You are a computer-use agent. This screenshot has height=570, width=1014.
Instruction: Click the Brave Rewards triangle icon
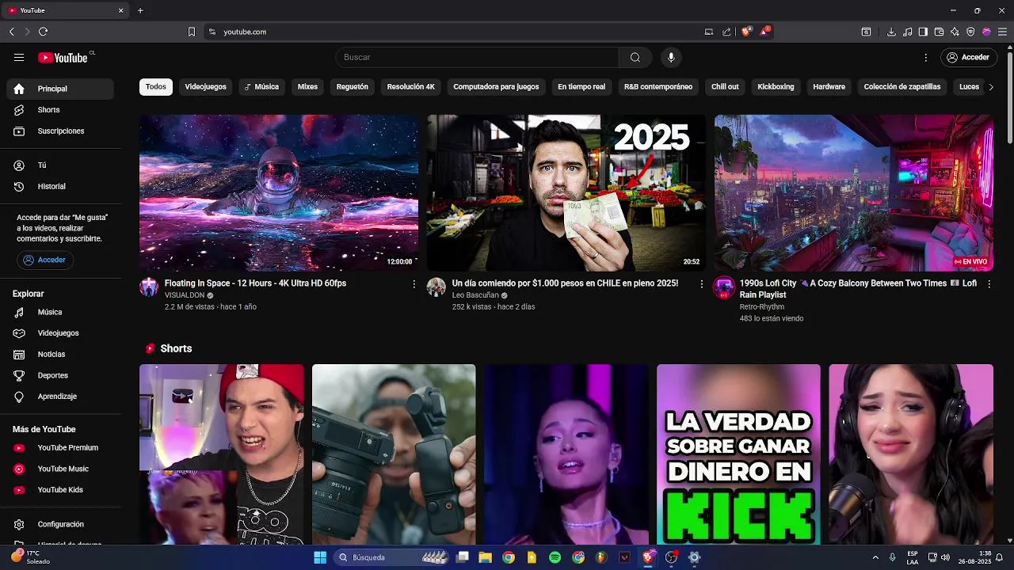(764, 32)
